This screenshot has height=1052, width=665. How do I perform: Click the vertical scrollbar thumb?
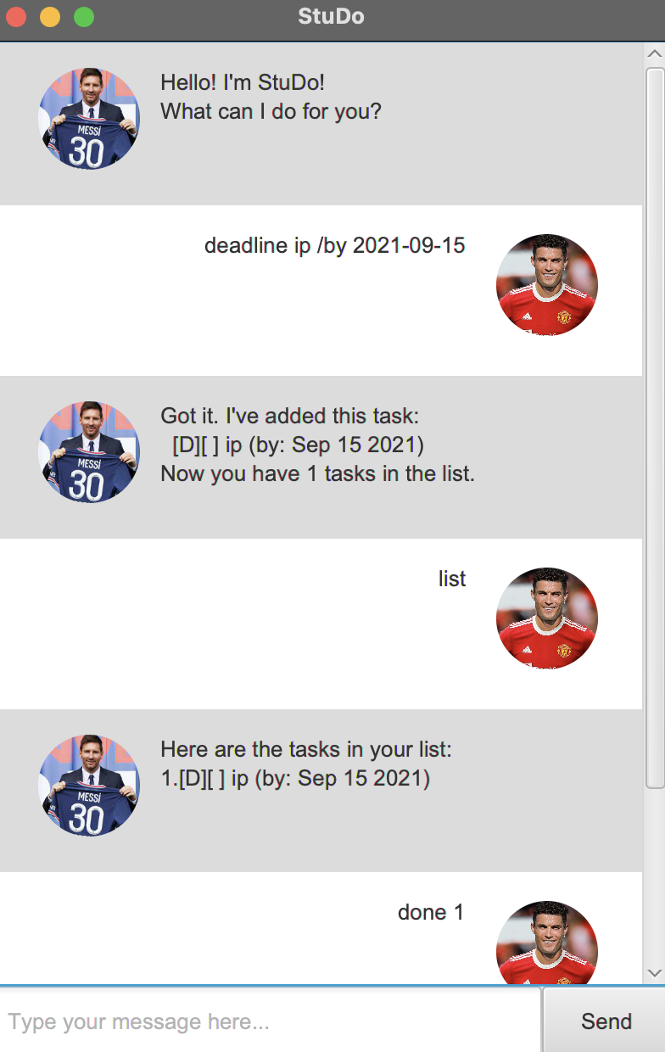click(x=654, y=428)
